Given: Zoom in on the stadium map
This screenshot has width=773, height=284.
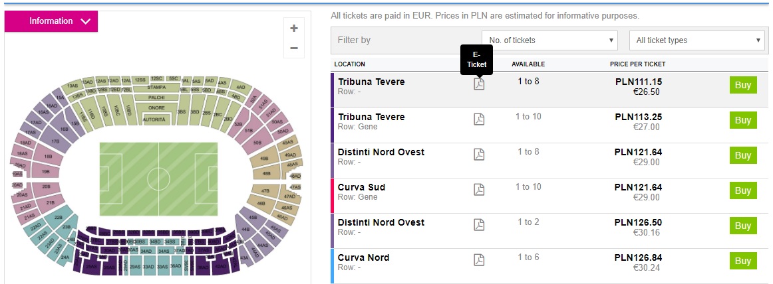Looking at the screenshot, I should click(x=293, y=29).
